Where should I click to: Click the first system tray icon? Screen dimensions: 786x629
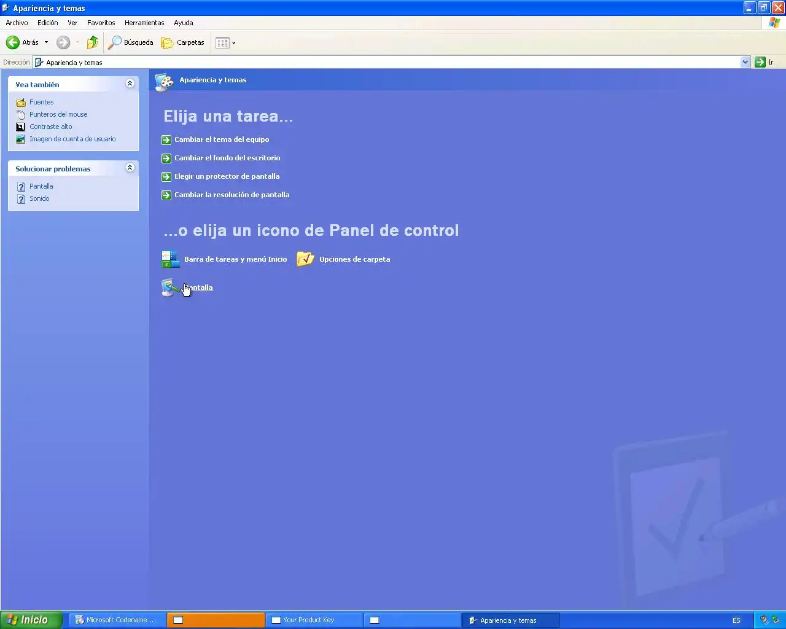[765, 620]
